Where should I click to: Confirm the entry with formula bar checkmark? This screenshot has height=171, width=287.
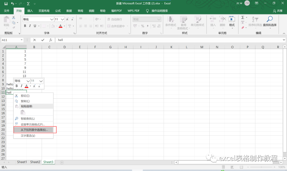(43, 40)
